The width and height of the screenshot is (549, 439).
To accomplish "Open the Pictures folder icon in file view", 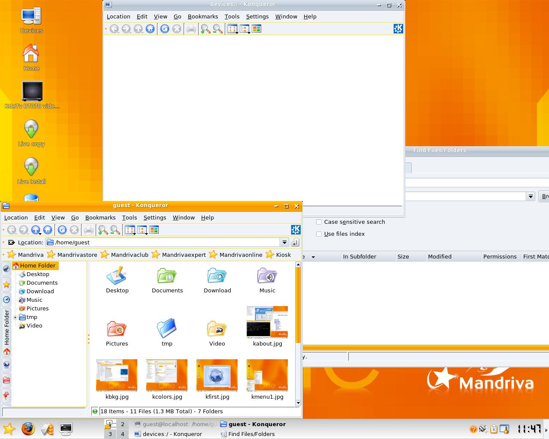I will coord(117,329).
